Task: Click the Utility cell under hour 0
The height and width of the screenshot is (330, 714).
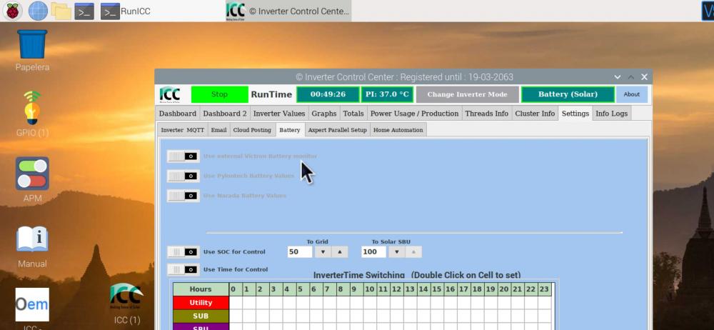Action: (236, 303)
